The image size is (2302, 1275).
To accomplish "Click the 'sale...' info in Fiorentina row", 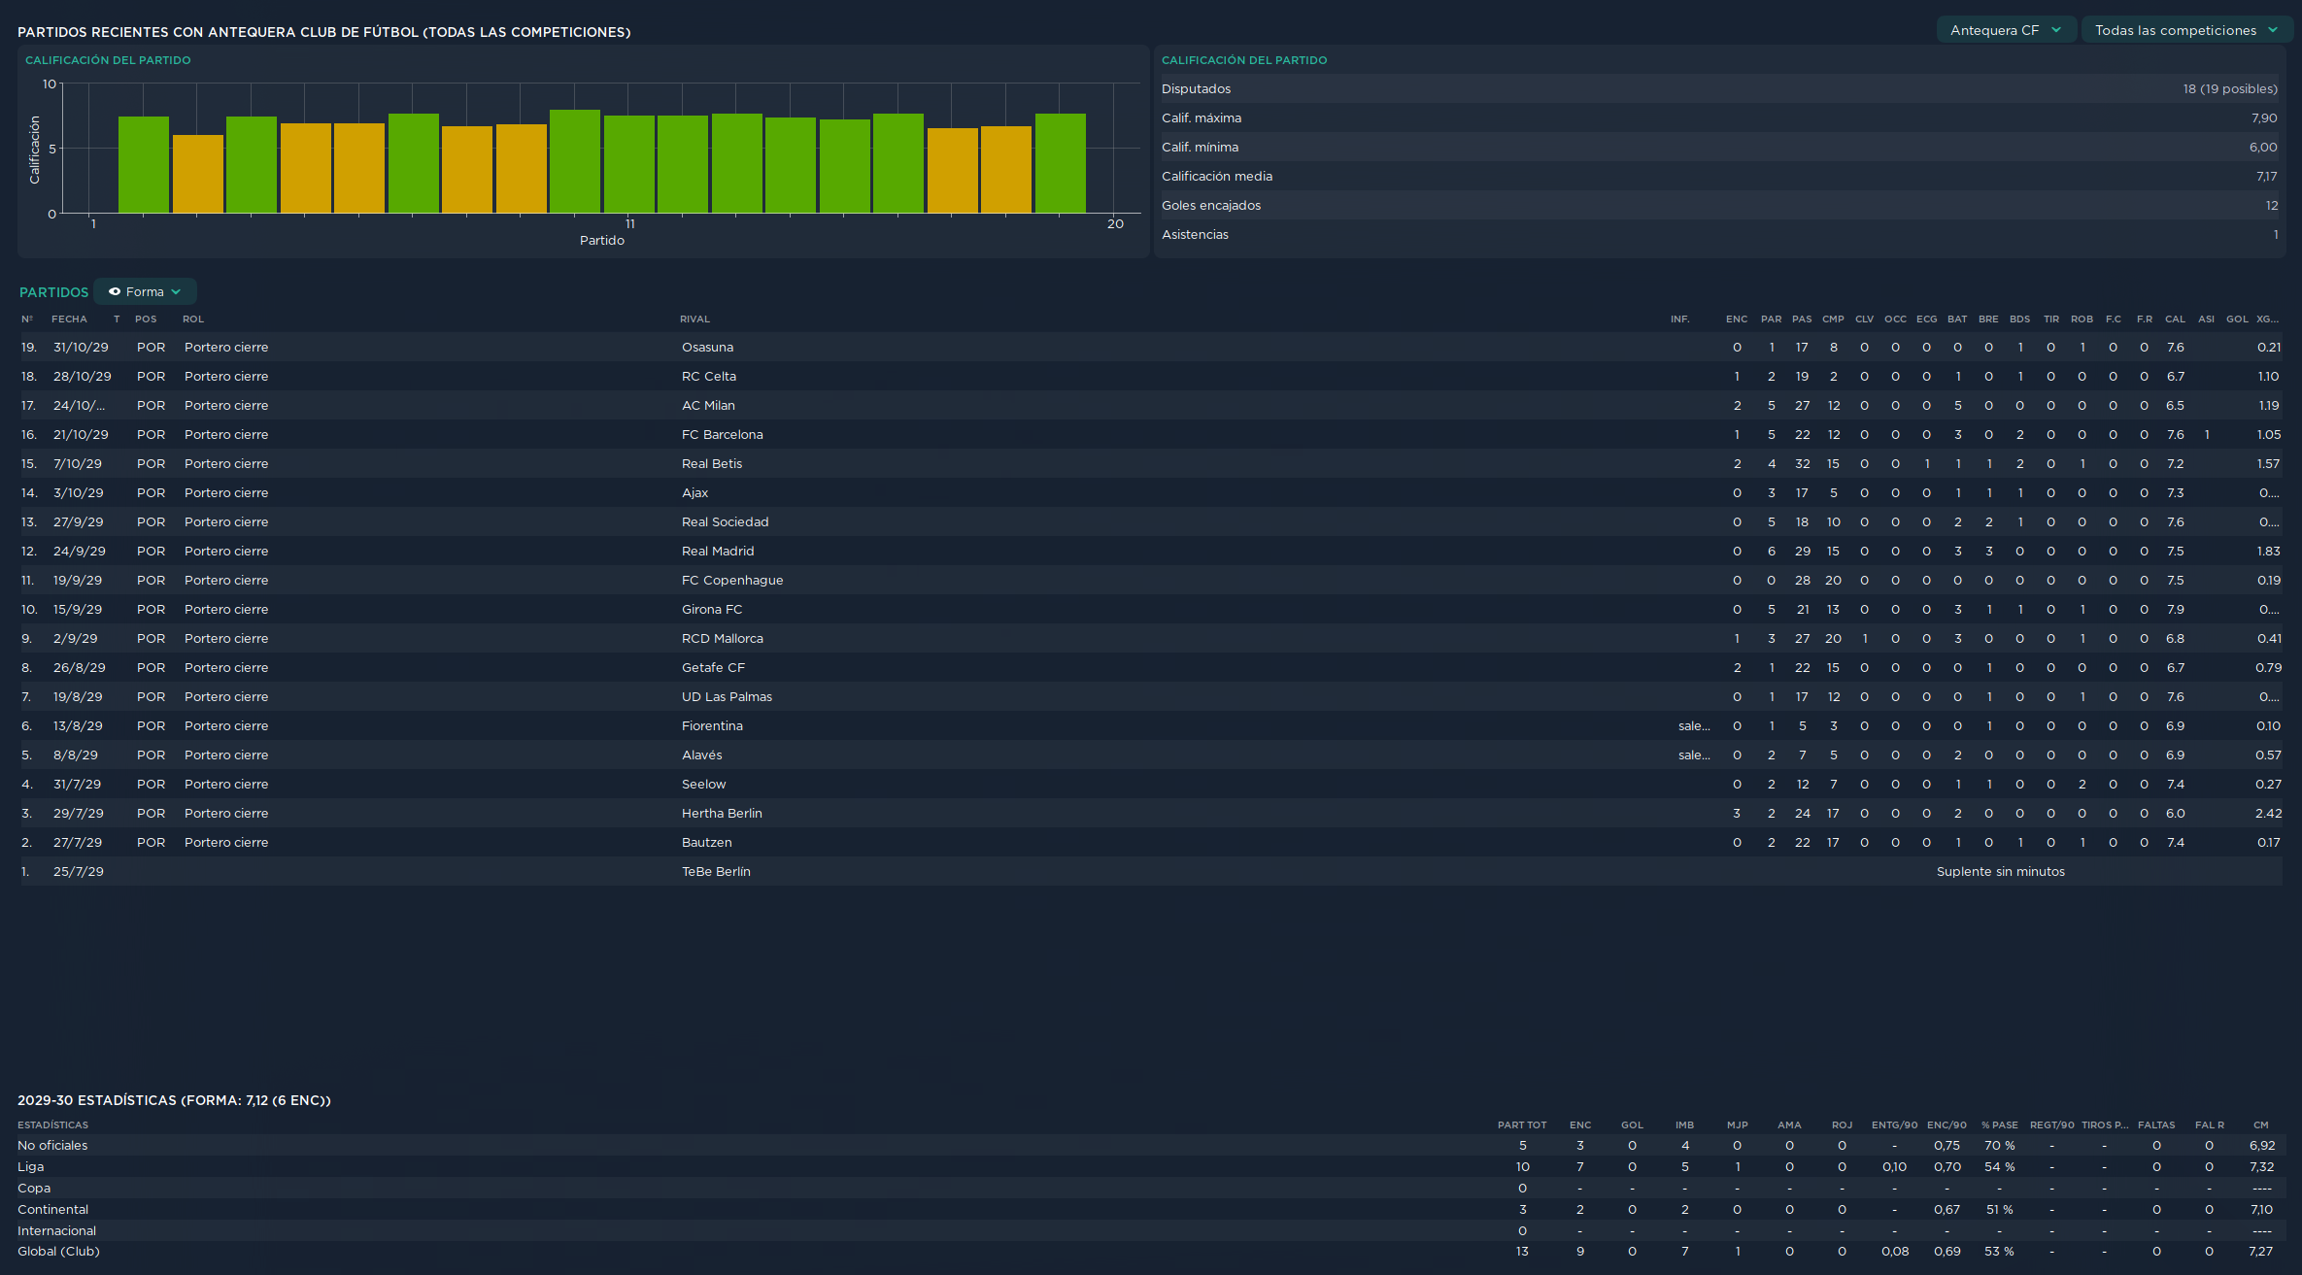I will pos(1694,726).
